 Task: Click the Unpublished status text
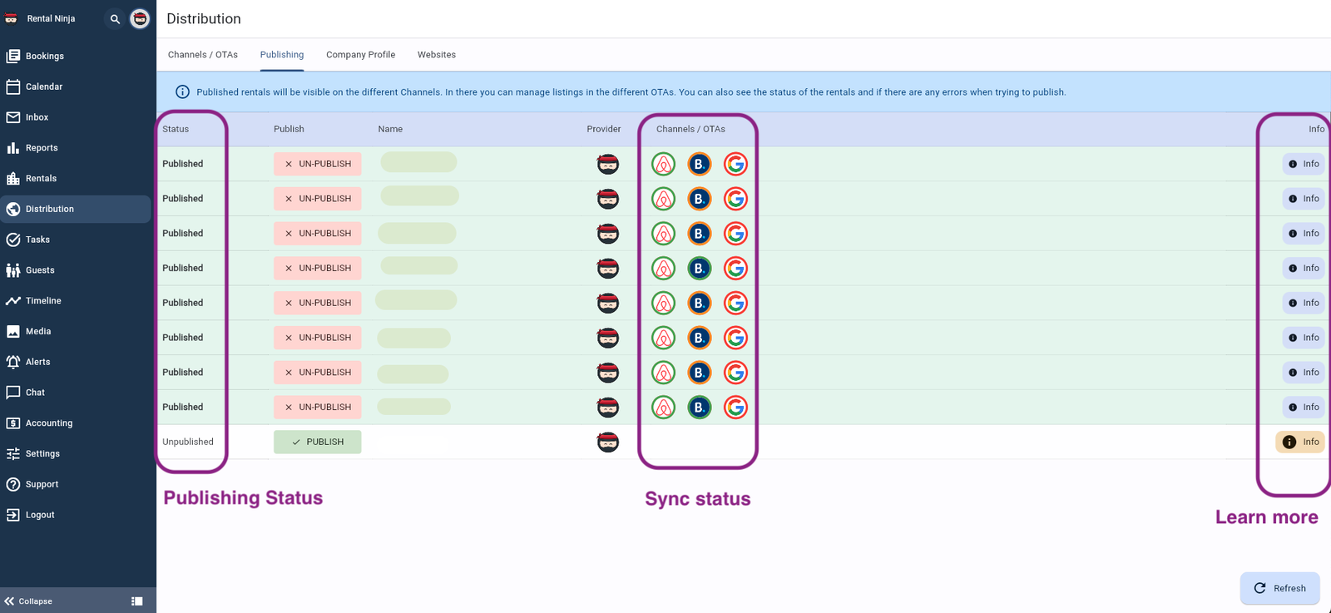coord(188,442)
